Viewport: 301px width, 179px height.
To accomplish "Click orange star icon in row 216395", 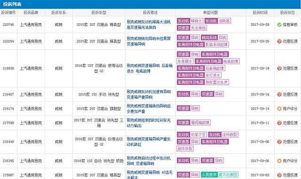I will click(279, 161).
